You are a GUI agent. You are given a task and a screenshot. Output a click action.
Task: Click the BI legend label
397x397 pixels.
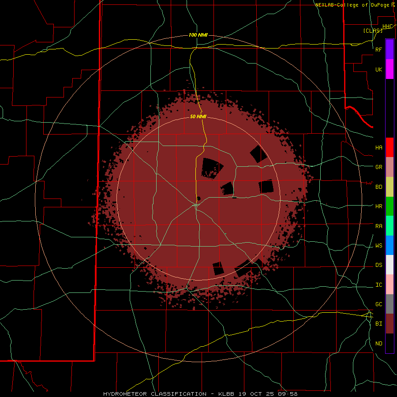(378, 324)
